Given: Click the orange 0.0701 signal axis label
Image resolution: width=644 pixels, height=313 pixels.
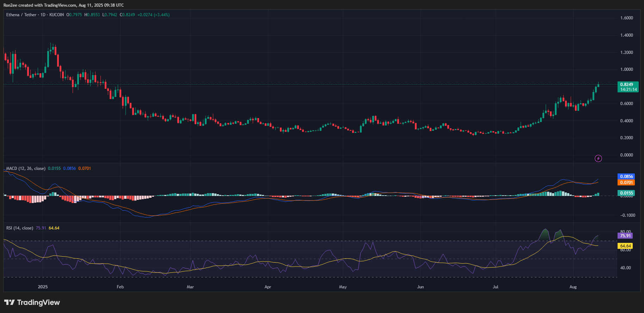Looking at the screenshot, I should 626,183.
